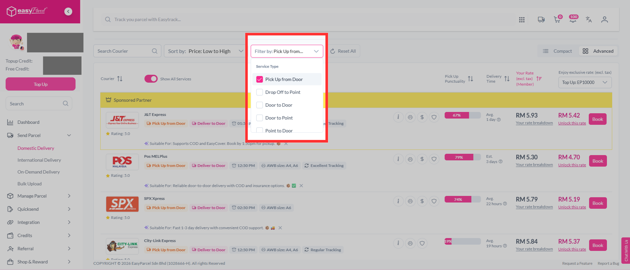630x270 pixels.
Task: Open Domestic Delivery page
Action: click(x=36, y=148)
